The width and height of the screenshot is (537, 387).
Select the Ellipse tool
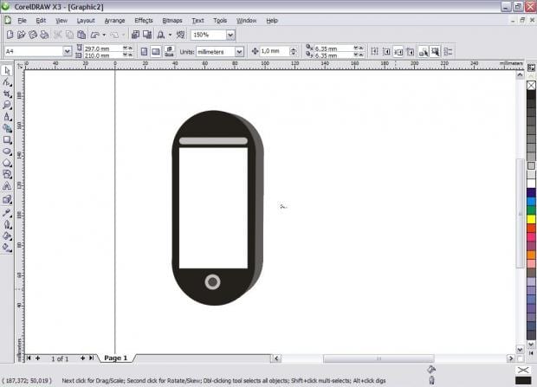[x=7, y=152]
